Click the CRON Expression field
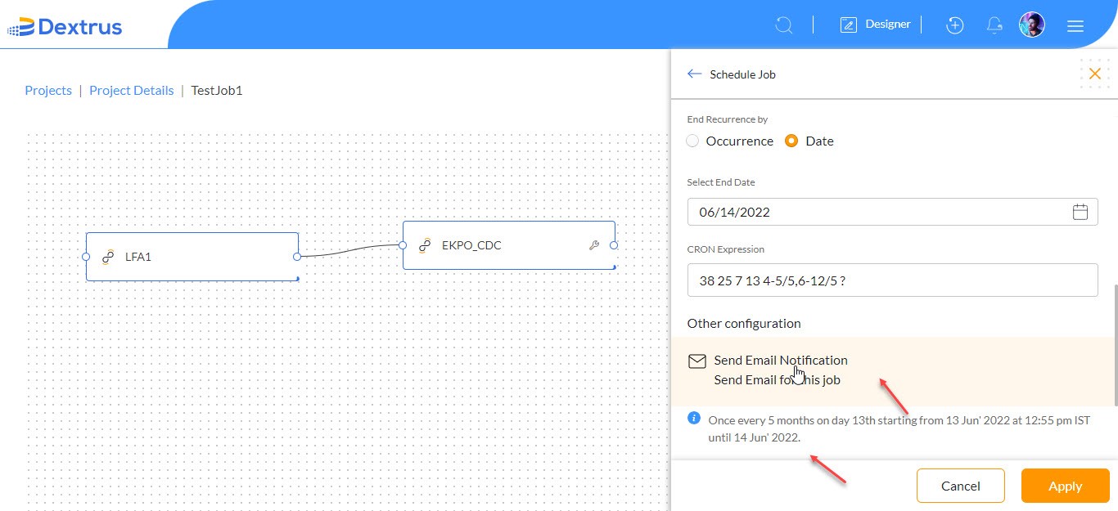The width and height of the screenshot is (1118, 511). 892,280
